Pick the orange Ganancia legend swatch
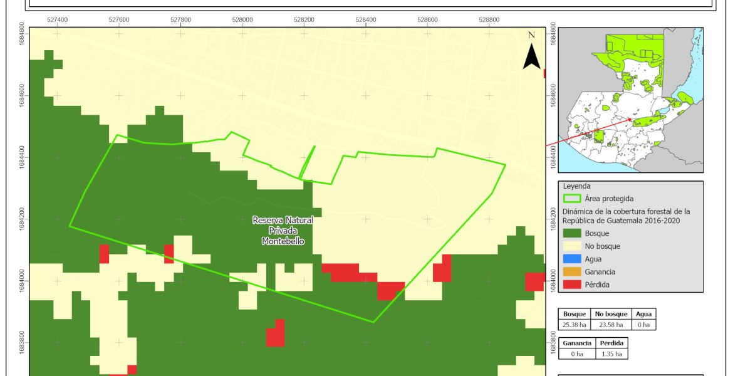This screenshot has height=376, width=733. 572,271
